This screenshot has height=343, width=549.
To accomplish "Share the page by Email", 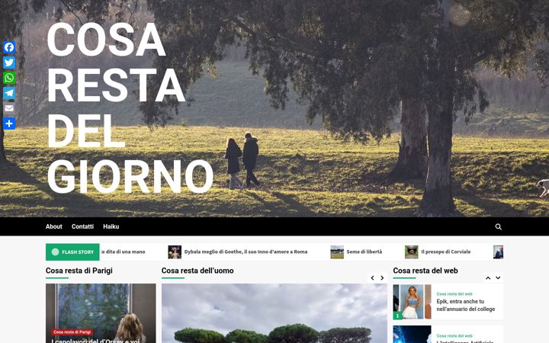I will pos(9,108).
